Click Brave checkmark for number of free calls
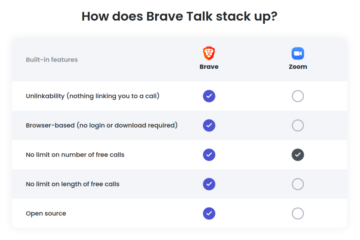This screenshot has height=240, width=360. (209, 155)
